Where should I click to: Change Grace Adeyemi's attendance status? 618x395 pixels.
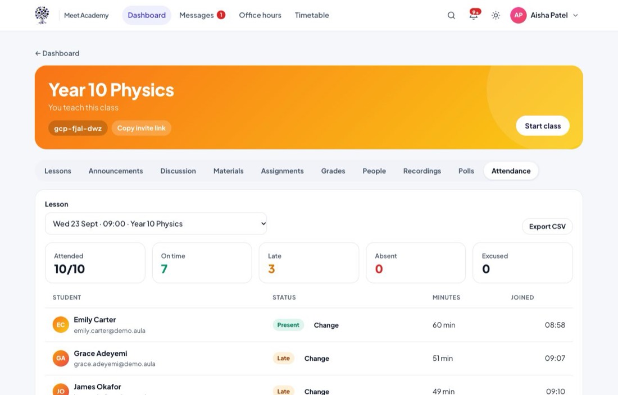click(x=316, y=359)
